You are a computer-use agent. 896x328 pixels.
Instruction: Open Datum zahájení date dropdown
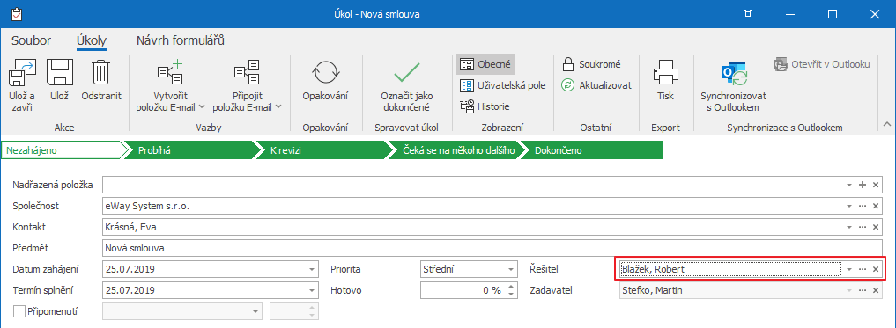click(311, 269)
